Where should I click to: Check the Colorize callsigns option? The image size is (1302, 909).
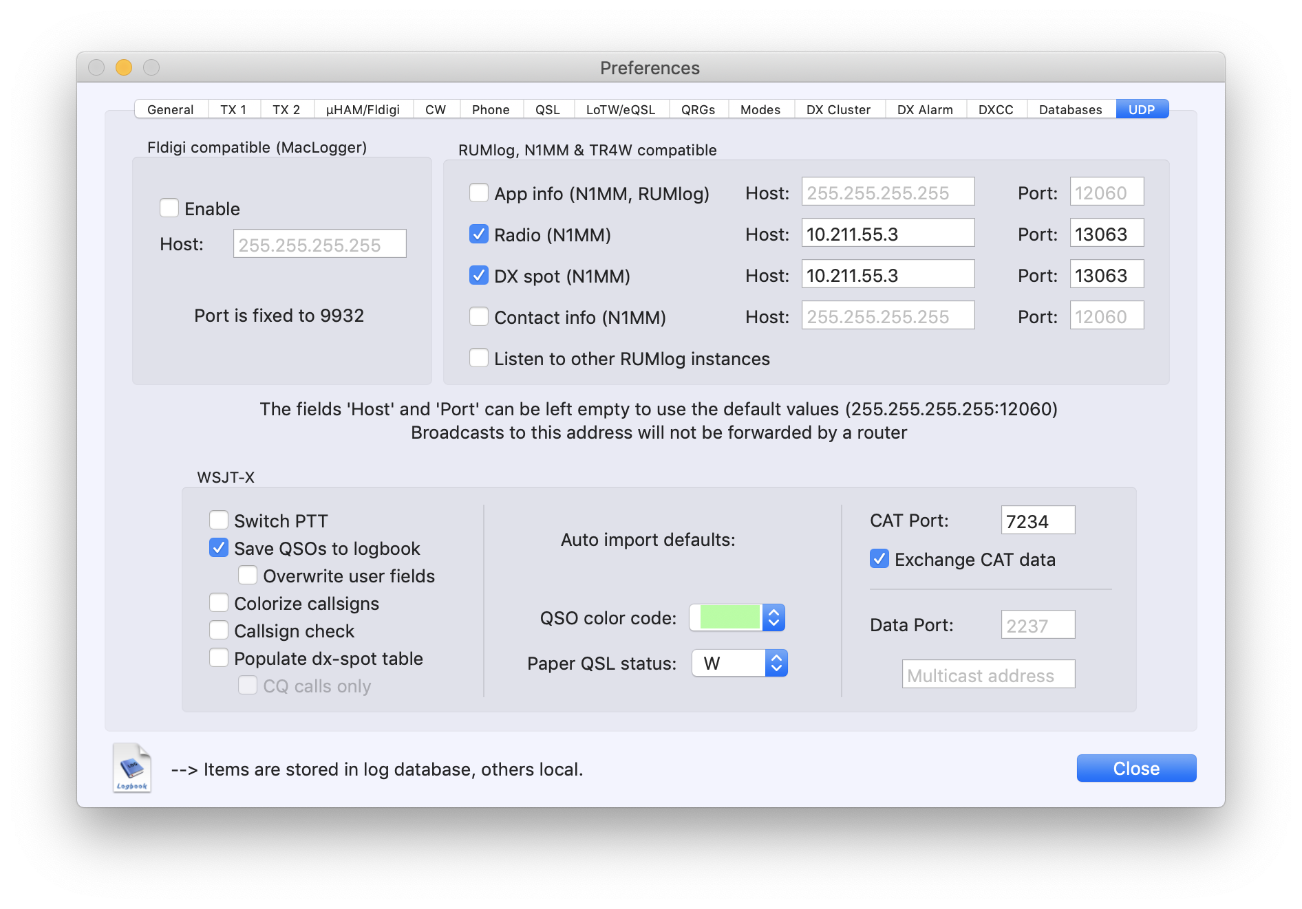[219, 603]
